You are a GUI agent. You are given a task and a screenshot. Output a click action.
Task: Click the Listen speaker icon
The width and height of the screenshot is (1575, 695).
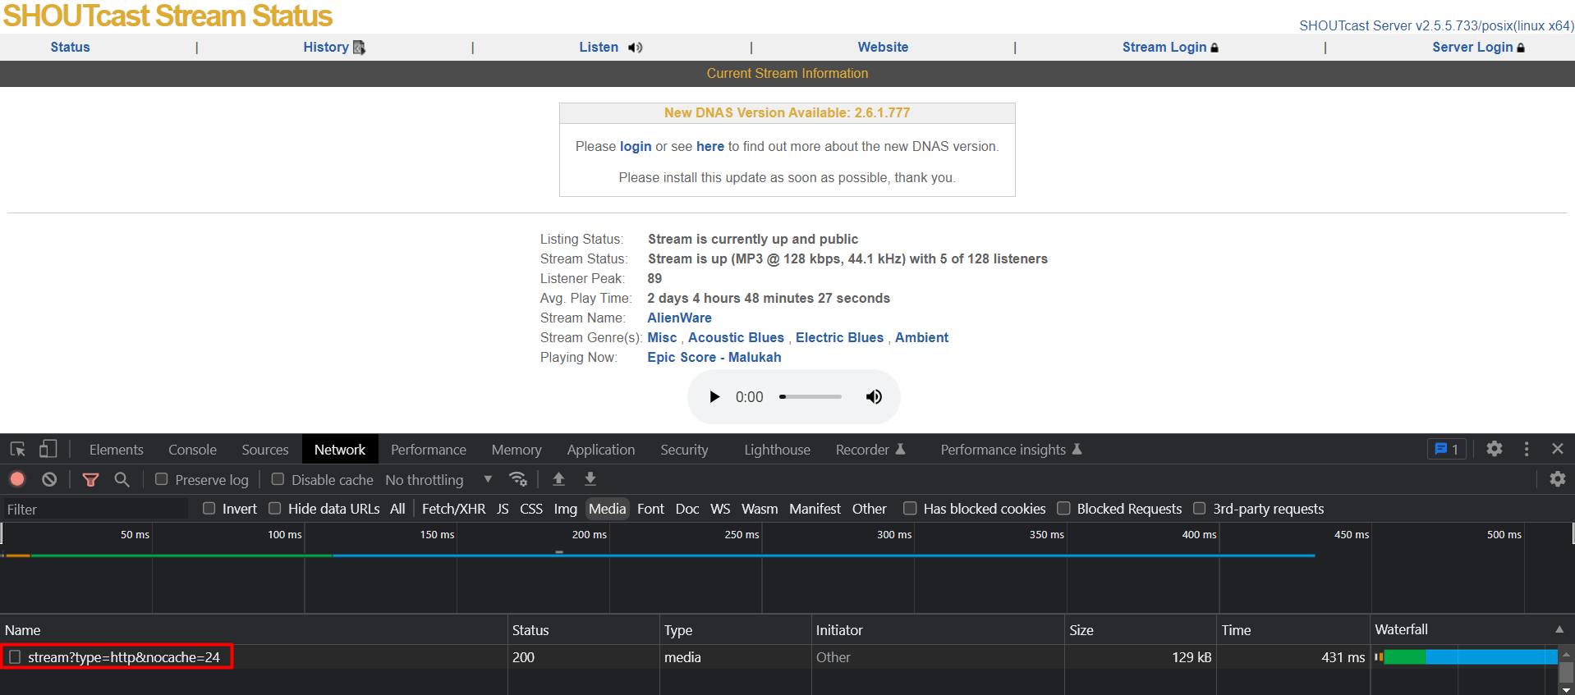(x=635, y=48)
